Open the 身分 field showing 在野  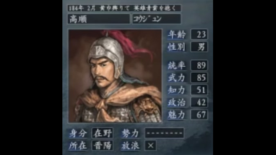tap(102, 133)
